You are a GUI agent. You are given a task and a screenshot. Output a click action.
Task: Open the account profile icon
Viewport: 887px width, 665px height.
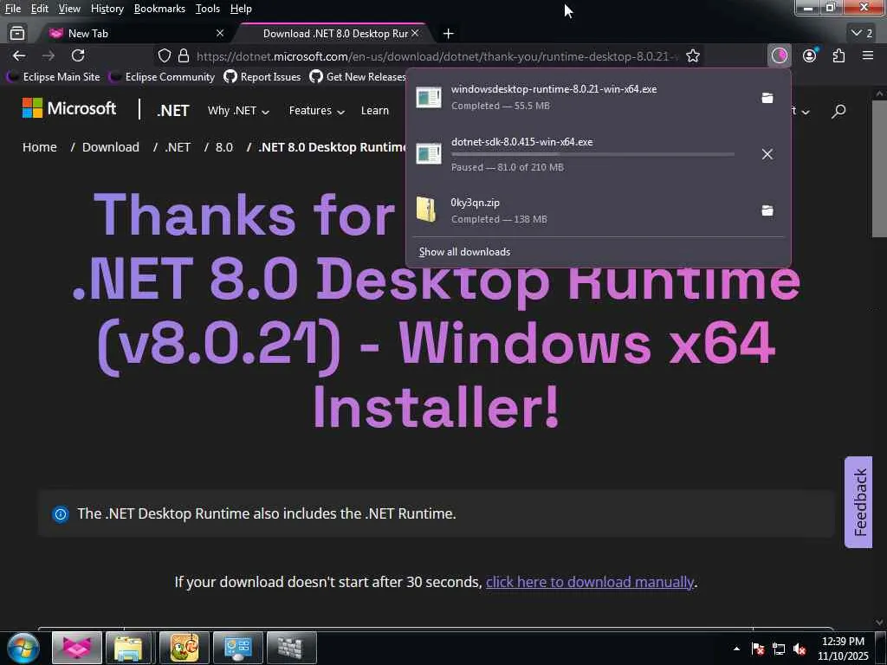[810, 55]
